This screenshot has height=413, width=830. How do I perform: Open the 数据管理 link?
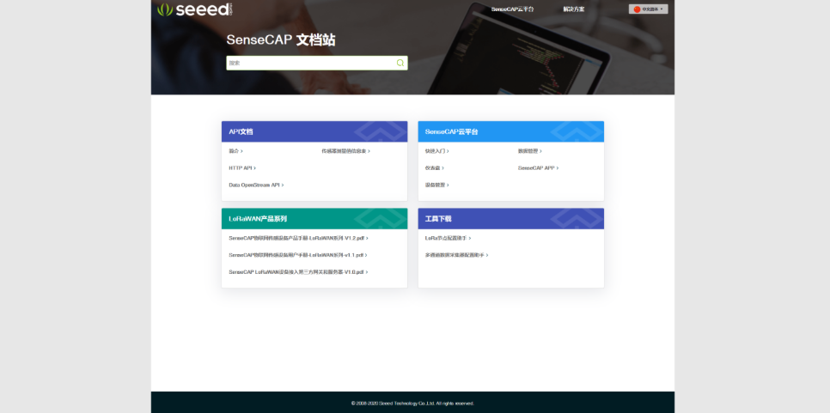tap(529, 151)
